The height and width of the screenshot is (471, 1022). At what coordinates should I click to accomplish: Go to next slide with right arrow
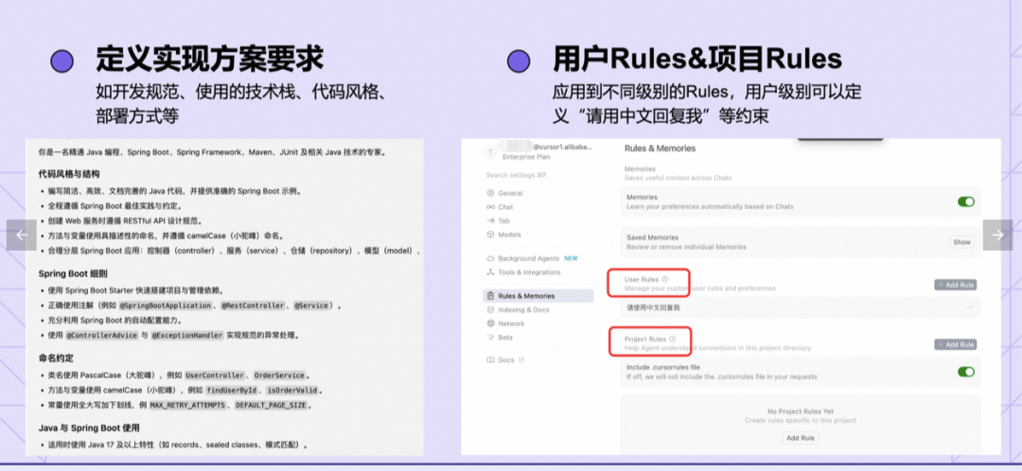point(997,235)
